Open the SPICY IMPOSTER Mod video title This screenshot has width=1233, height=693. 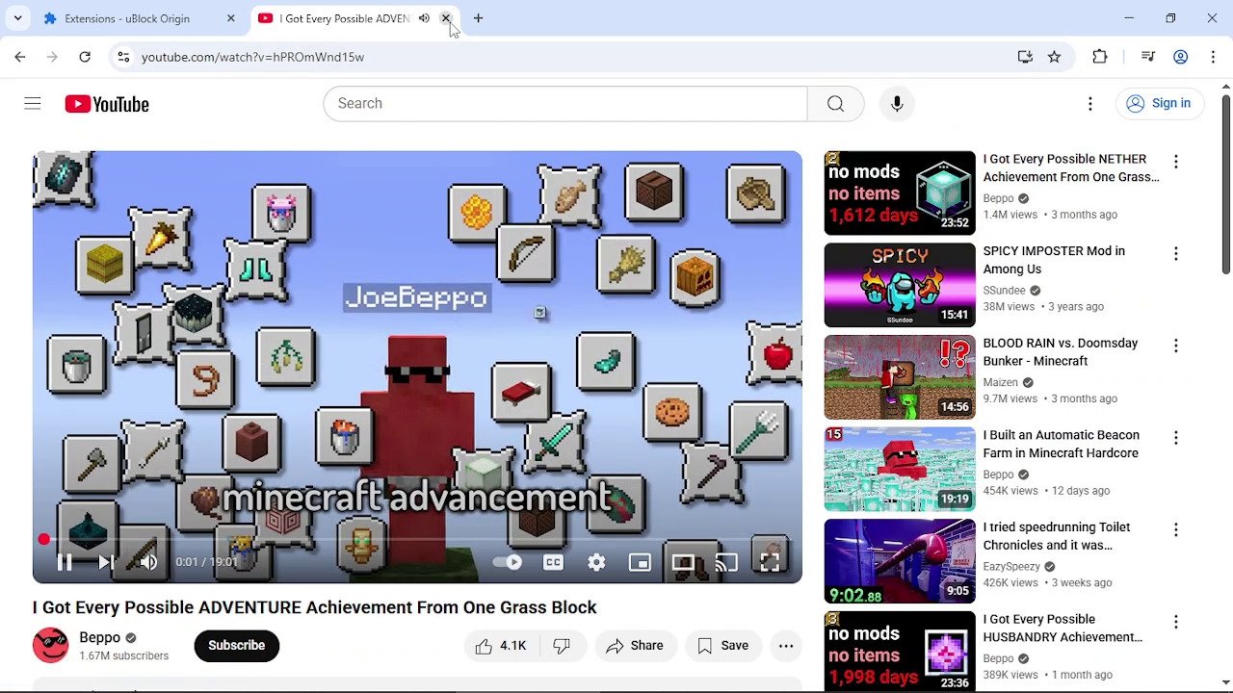pyautogui.click(x=1054, y=260)
